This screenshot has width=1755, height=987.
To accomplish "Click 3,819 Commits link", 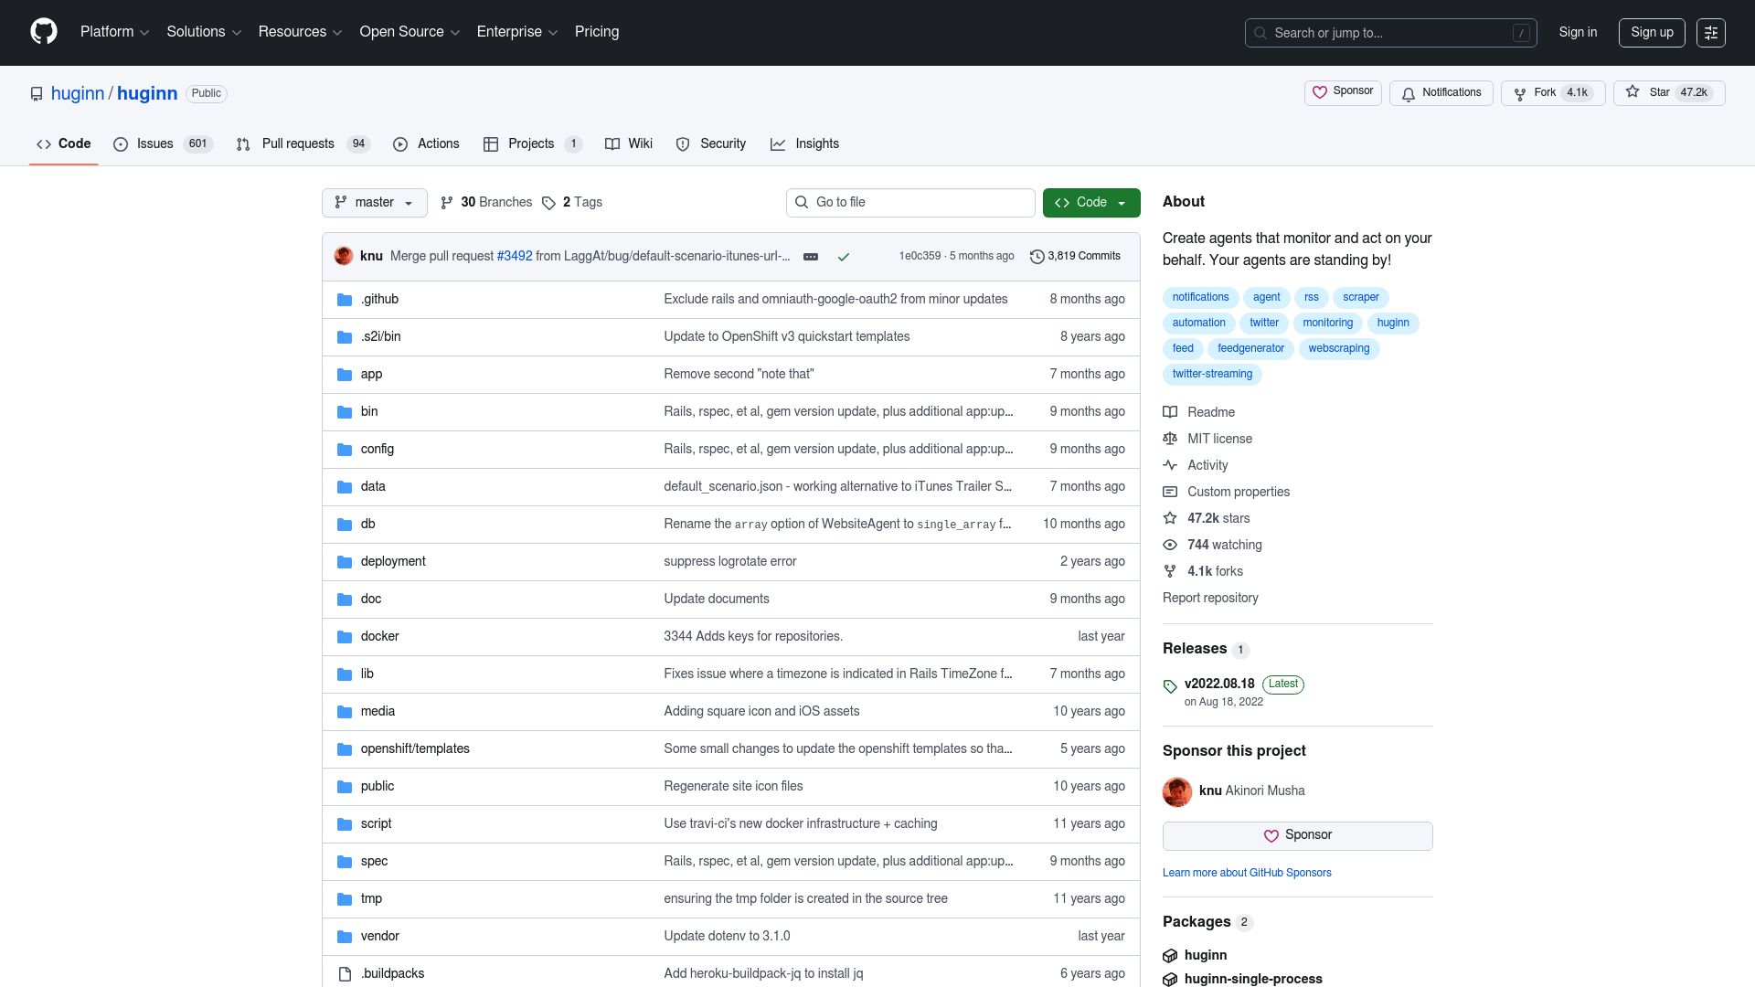I will [x=1075, y=257].
